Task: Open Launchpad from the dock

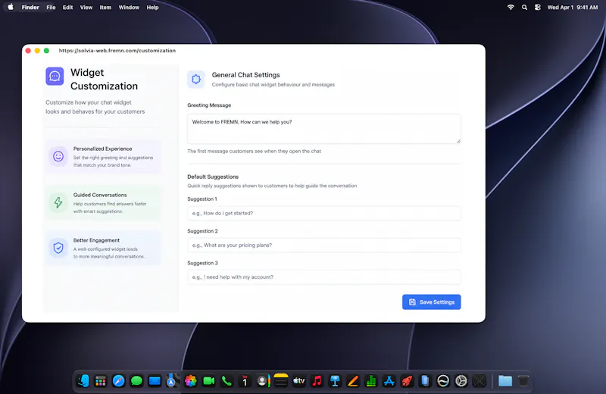Action: (x=101, y=381)
